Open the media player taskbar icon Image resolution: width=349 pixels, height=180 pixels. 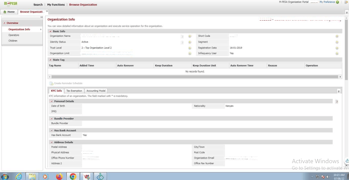(x=45, y=176)
